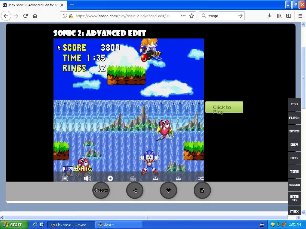Select DOS in the console sidebar
Image resolution: width=306 pixels, height=229 pixels.
[x=294, y=158]
